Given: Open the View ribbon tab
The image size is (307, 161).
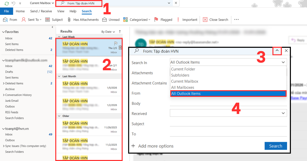Looking at the screenshot, I should point(61,11).
